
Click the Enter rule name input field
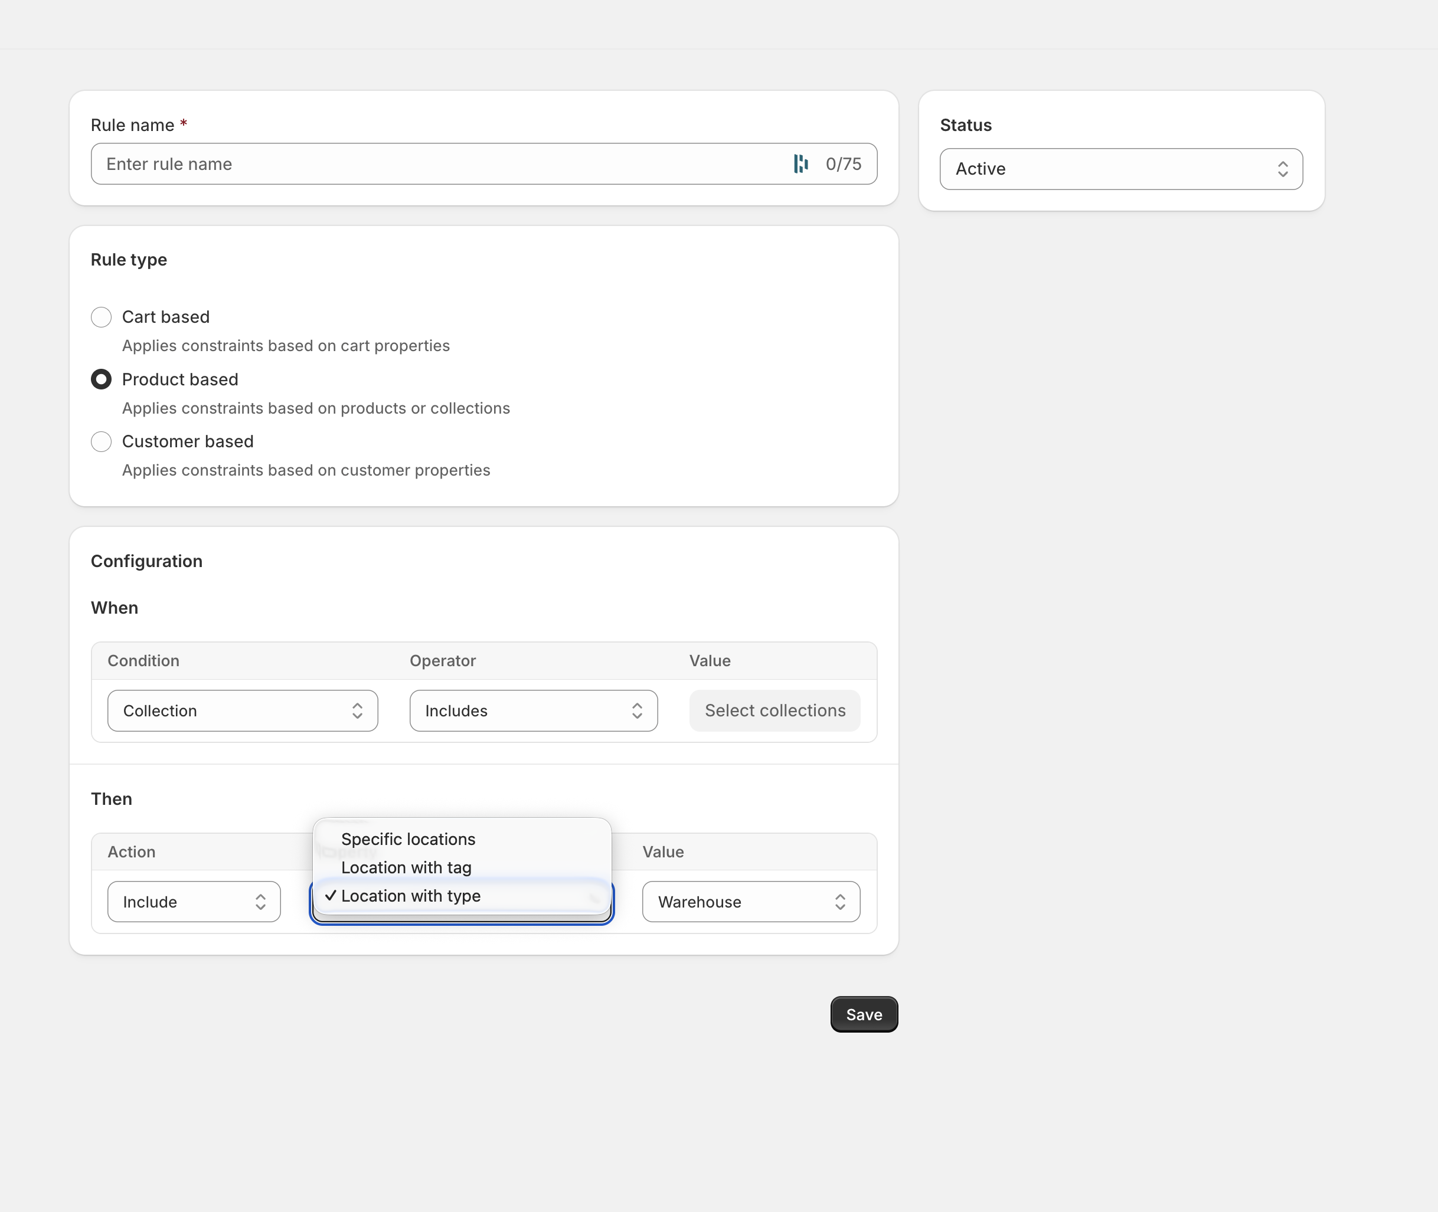pyautogui.click(x=413, y=163)
